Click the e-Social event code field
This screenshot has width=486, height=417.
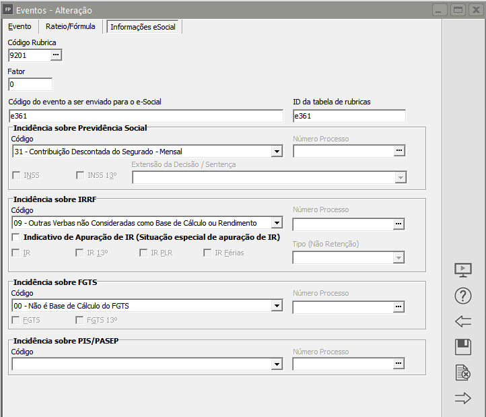(x=145, y=117)
